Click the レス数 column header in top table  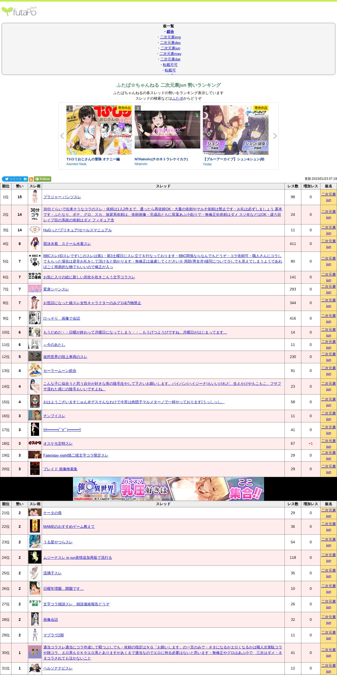coord(293,186)
